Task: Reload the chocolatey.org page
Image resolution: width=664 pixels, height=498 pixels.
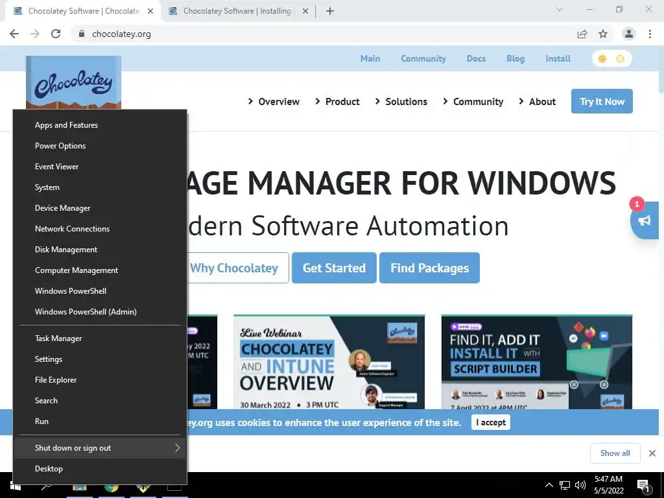Action: point(56,34)
